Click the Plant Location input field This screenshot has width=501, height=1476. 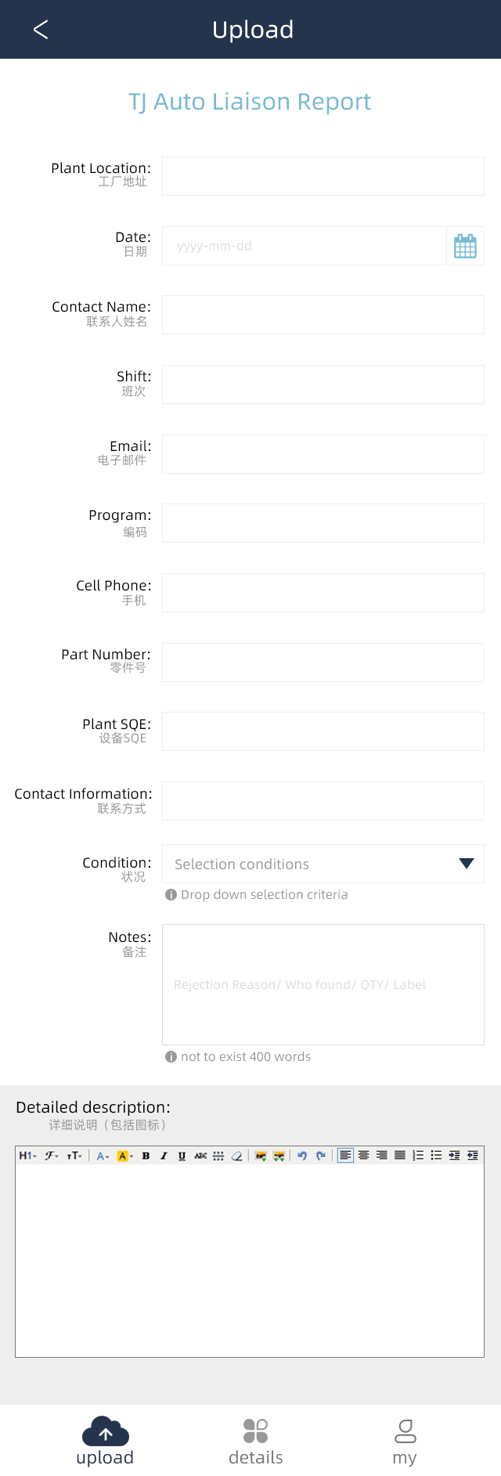323,176
